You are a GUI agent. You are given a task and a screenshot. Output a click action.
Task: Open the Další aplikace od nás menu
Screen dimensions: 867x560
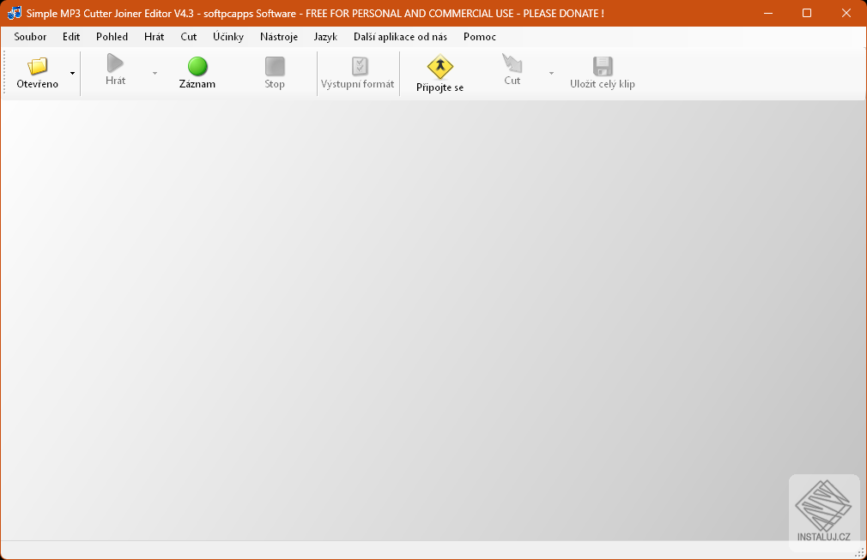399,37
